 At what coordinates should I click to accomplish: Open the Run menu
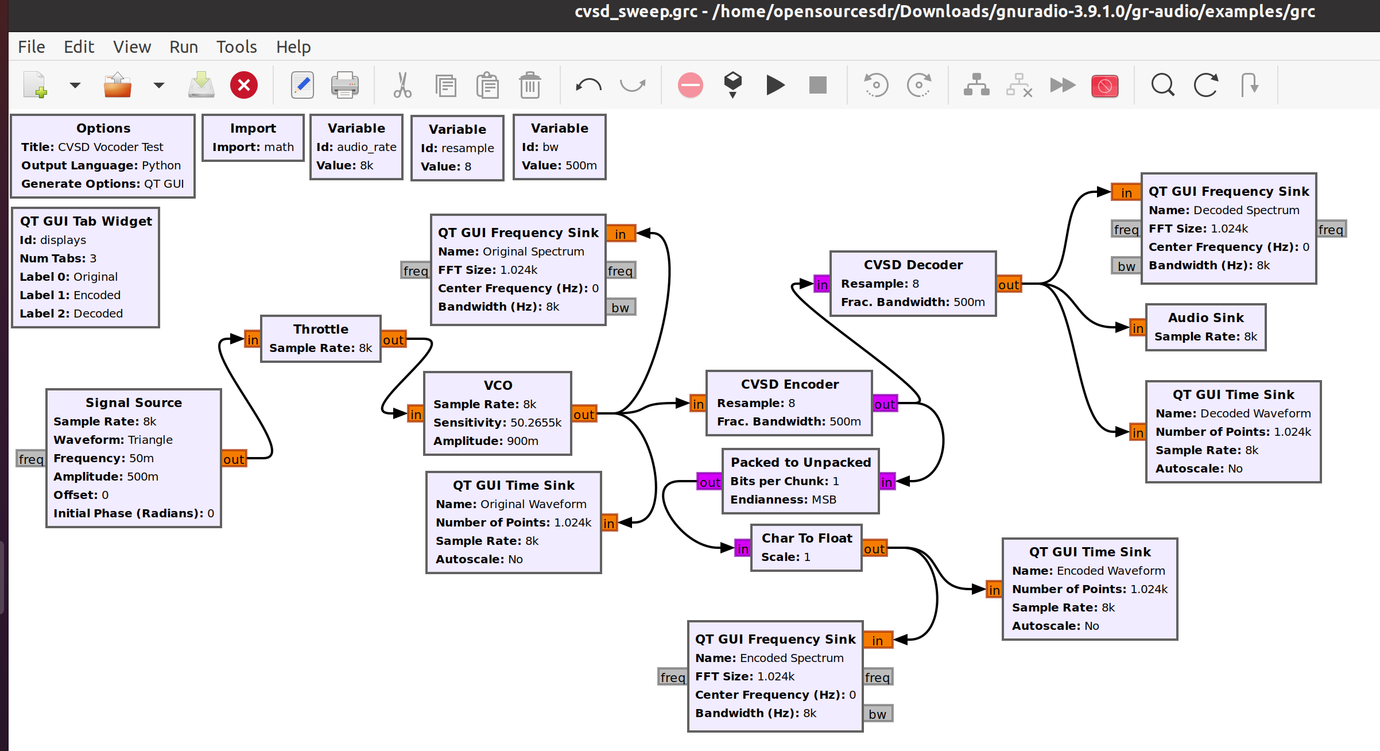click(183, 47)
